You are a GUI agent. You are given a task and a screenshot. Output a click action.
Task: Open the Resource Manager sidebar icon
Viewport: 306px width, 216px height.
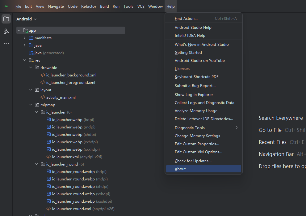click(6, 31)
